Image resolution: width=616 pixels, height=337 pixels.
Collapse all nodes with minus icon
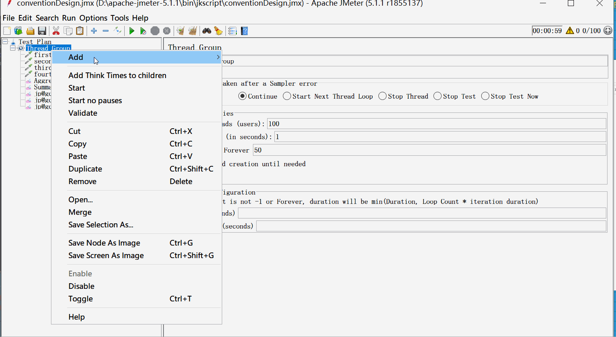pos(106,31)
